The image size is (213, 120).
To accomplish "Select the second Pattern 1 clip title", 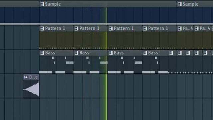I will (89, 29).
